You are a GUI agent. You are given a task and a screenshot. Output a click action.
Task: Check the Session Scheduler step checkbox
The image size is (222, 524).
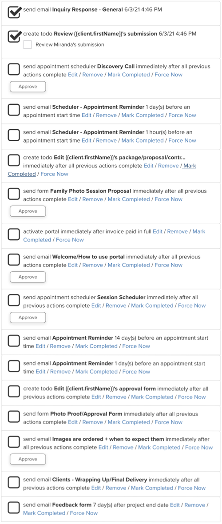[x=14, y=301]
